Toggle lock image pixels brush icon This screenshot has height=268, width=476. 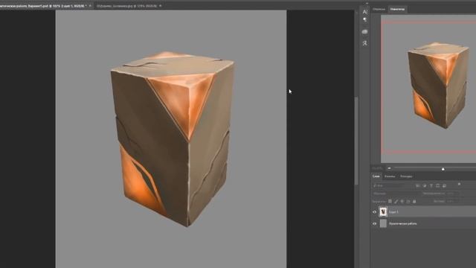396,201
